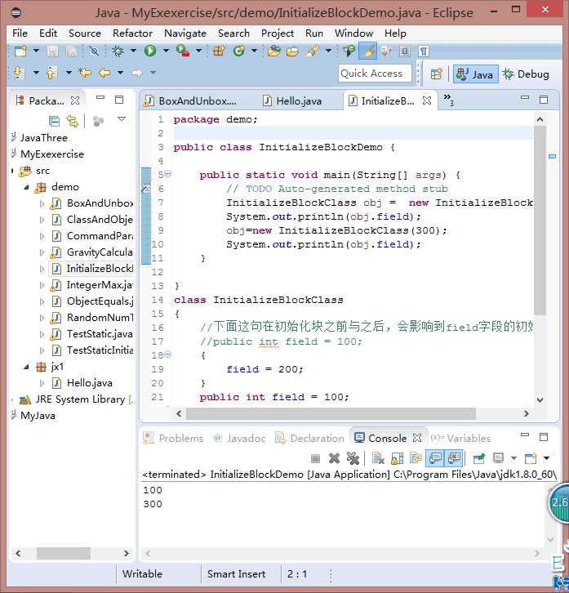Viewport: 569px width, 593px height.
Task: Click the Open Type icon
Action: (273, 51)
